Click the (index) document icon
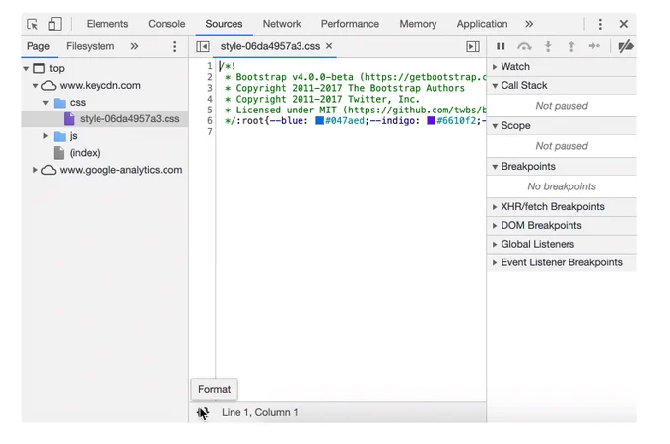Screen dimensions: 670x444 coord(59,153)
